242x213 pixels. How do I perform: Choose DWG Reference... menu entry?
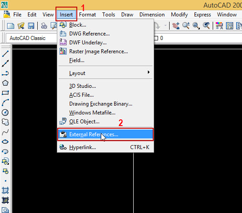[x=105, y=34]
